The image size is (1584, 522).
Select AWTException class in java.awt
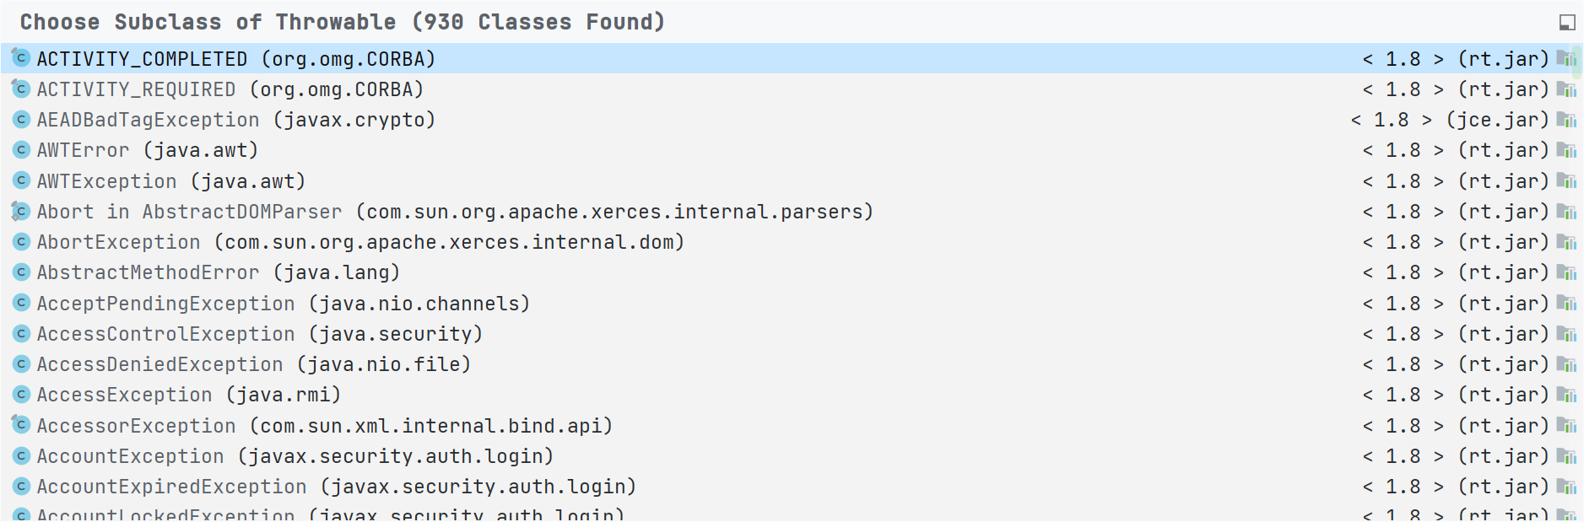(792, 181)
